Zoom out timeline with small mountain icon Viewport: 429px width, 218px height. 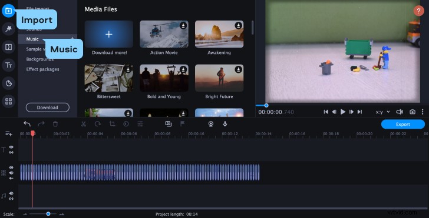click(x=25, y=214)
